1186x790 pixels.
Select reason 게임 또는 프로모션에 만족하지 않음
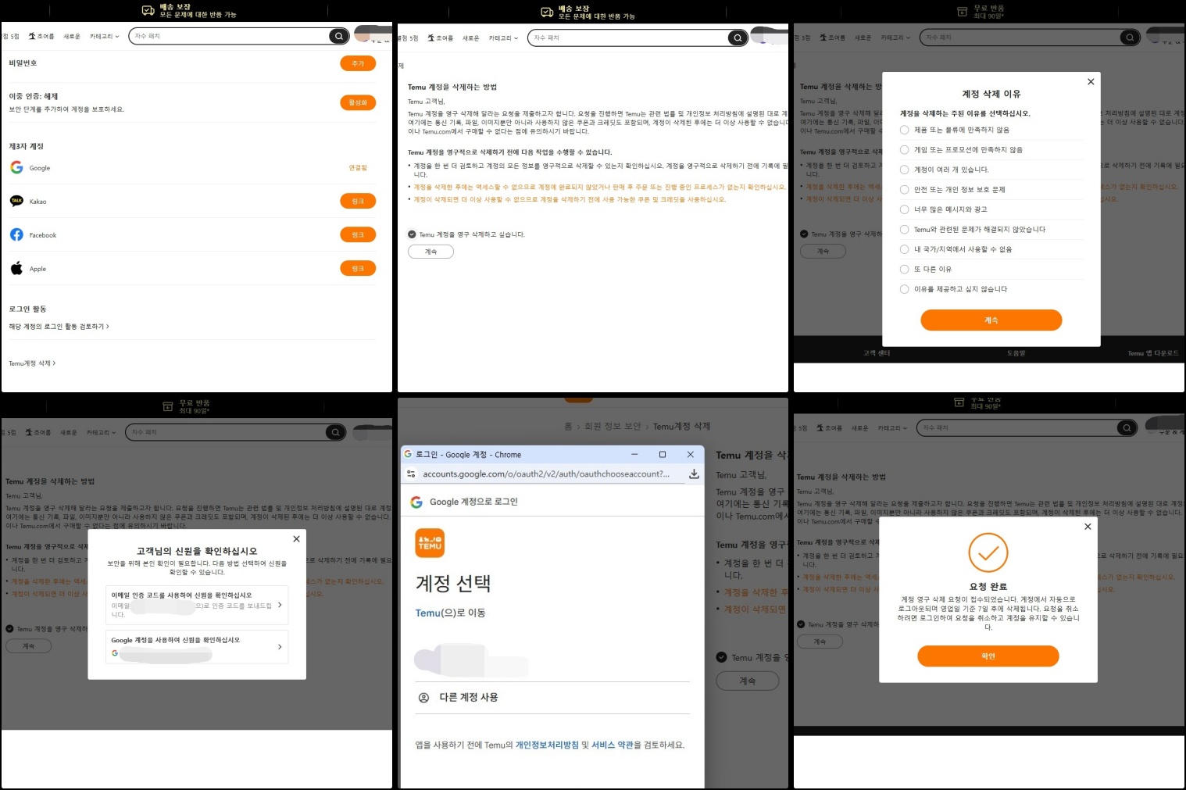(905, 149)
